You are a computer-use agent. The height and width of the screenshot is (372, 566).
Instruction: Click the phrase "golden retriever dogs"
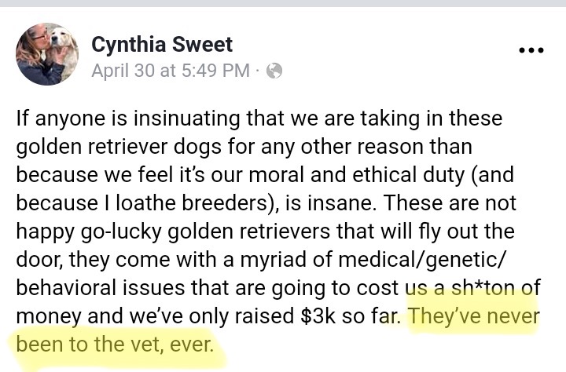[x=119, y=147]
